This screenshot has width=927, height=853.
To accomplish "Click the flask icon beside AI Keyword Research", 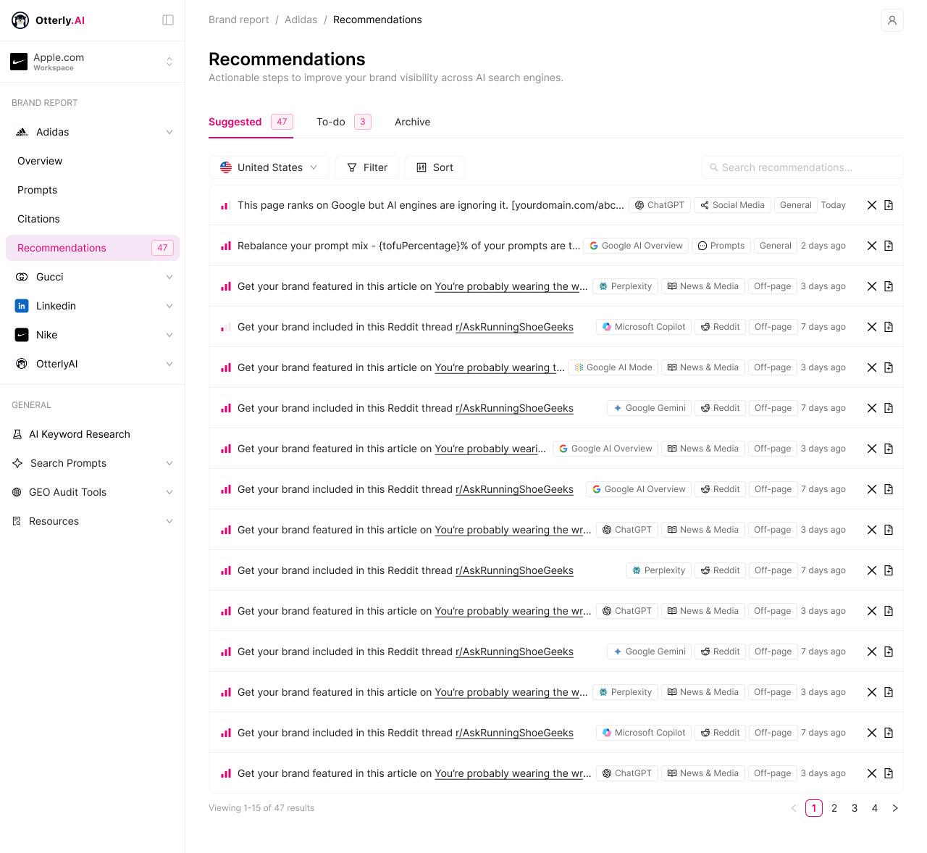I will pyautogui.click(x=17, y=434).
